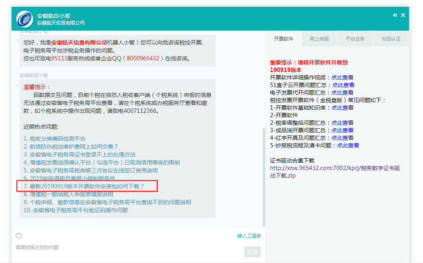The height and width of the screenshot is (263, 423).
Task: Click 转人工服务 link
Action: pos(249,236)
